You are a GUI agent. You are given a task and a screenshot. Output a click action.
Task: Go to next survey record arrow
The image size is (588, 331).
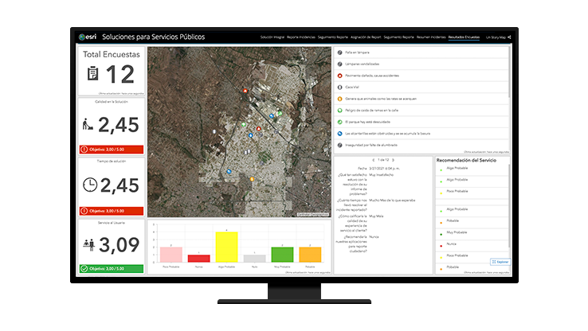[393, 162]
